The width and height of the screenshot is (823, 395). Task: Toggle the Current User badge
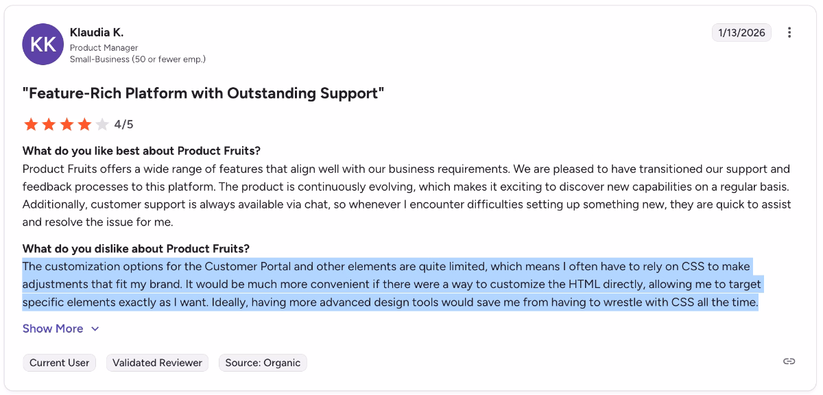pos(59,362)
